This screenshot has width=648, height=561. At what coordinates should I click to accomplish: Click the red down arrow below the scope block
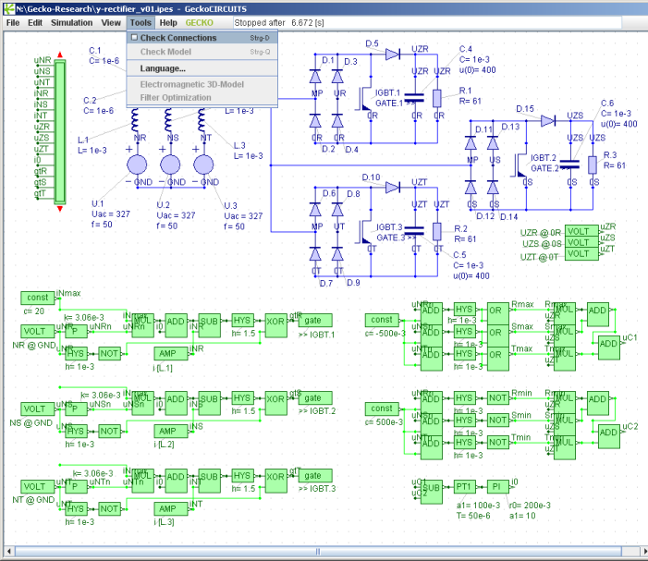tap(60, 209)
